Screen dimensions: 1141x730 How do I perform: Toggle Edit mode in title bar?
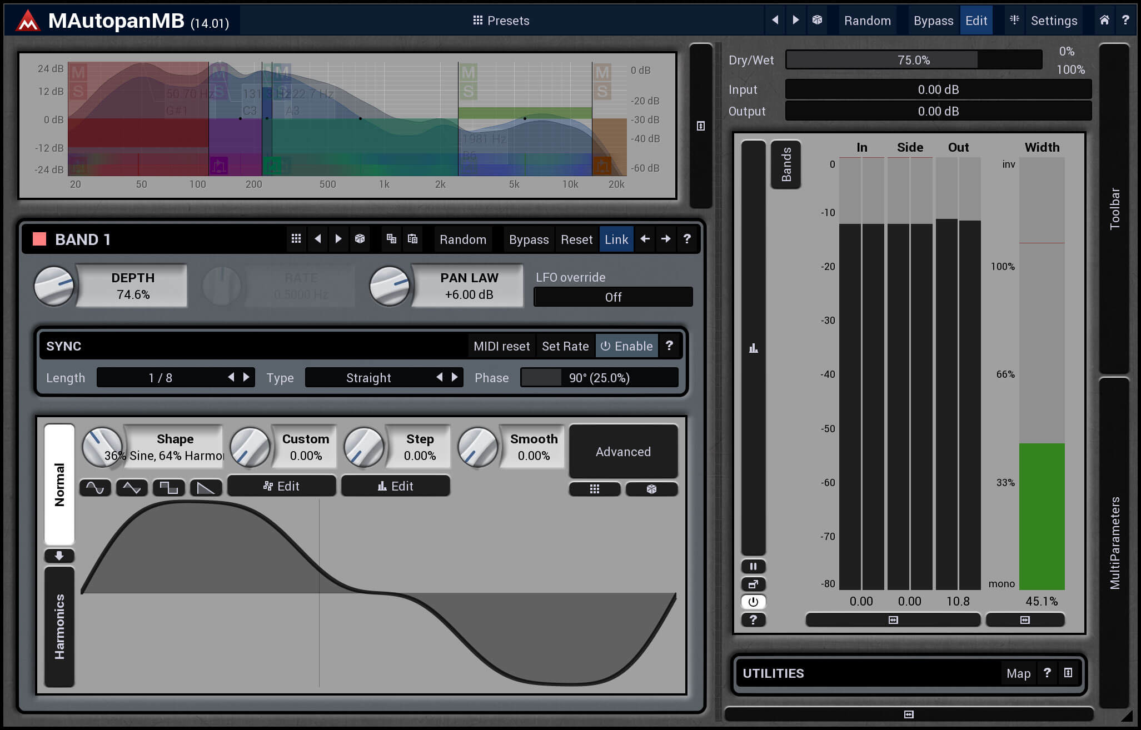[976, 21]
